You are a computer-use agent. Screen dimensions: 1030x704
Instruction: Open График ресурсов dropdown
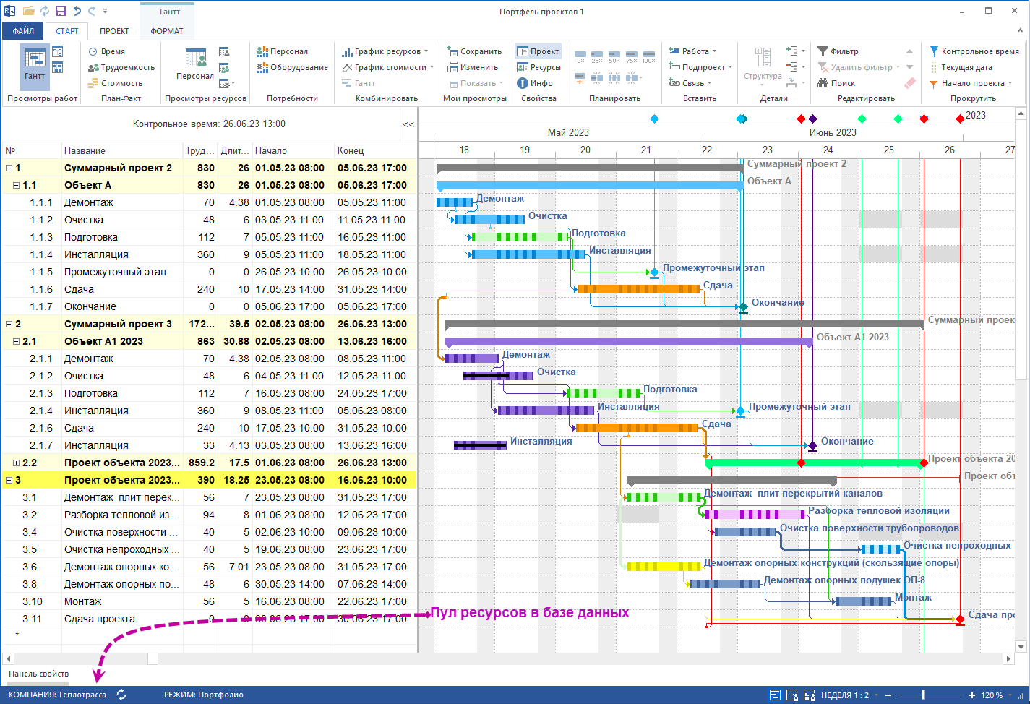pos(385,51)
